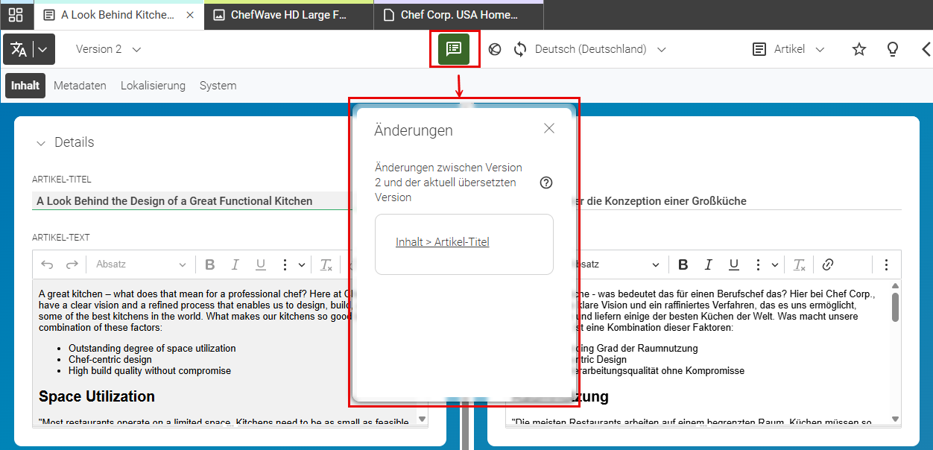Image resolution: width=933 pixels, height=450 pixels.
Task: Click redo in the left editor toolbar
Action: click(x=72, y=264)
